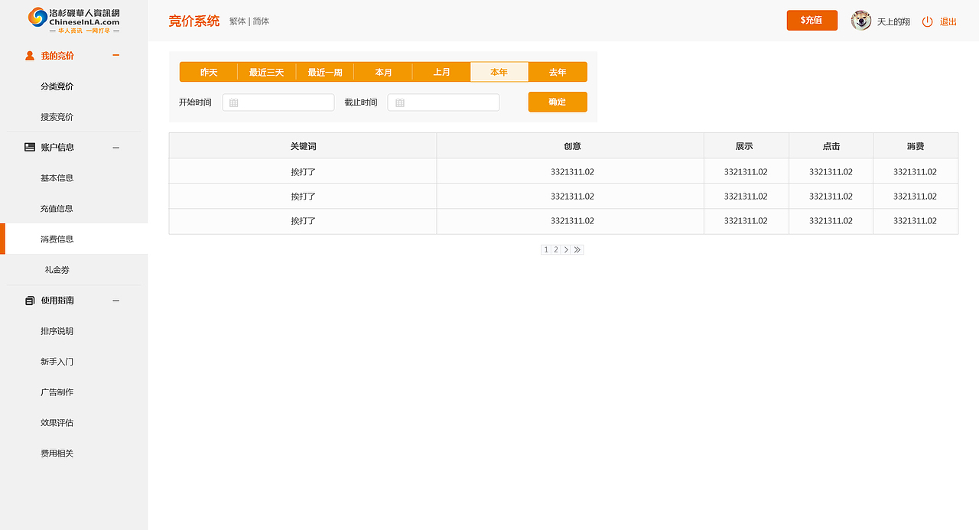Collapse the 使用指南 section

point(115,301)
